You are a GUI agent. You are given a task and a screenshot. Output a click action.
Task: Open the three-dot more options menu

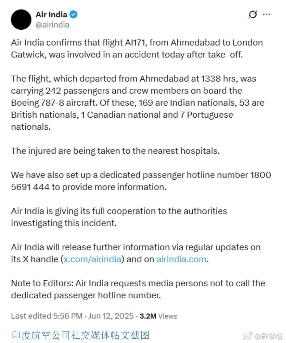[x=267, y=15]
